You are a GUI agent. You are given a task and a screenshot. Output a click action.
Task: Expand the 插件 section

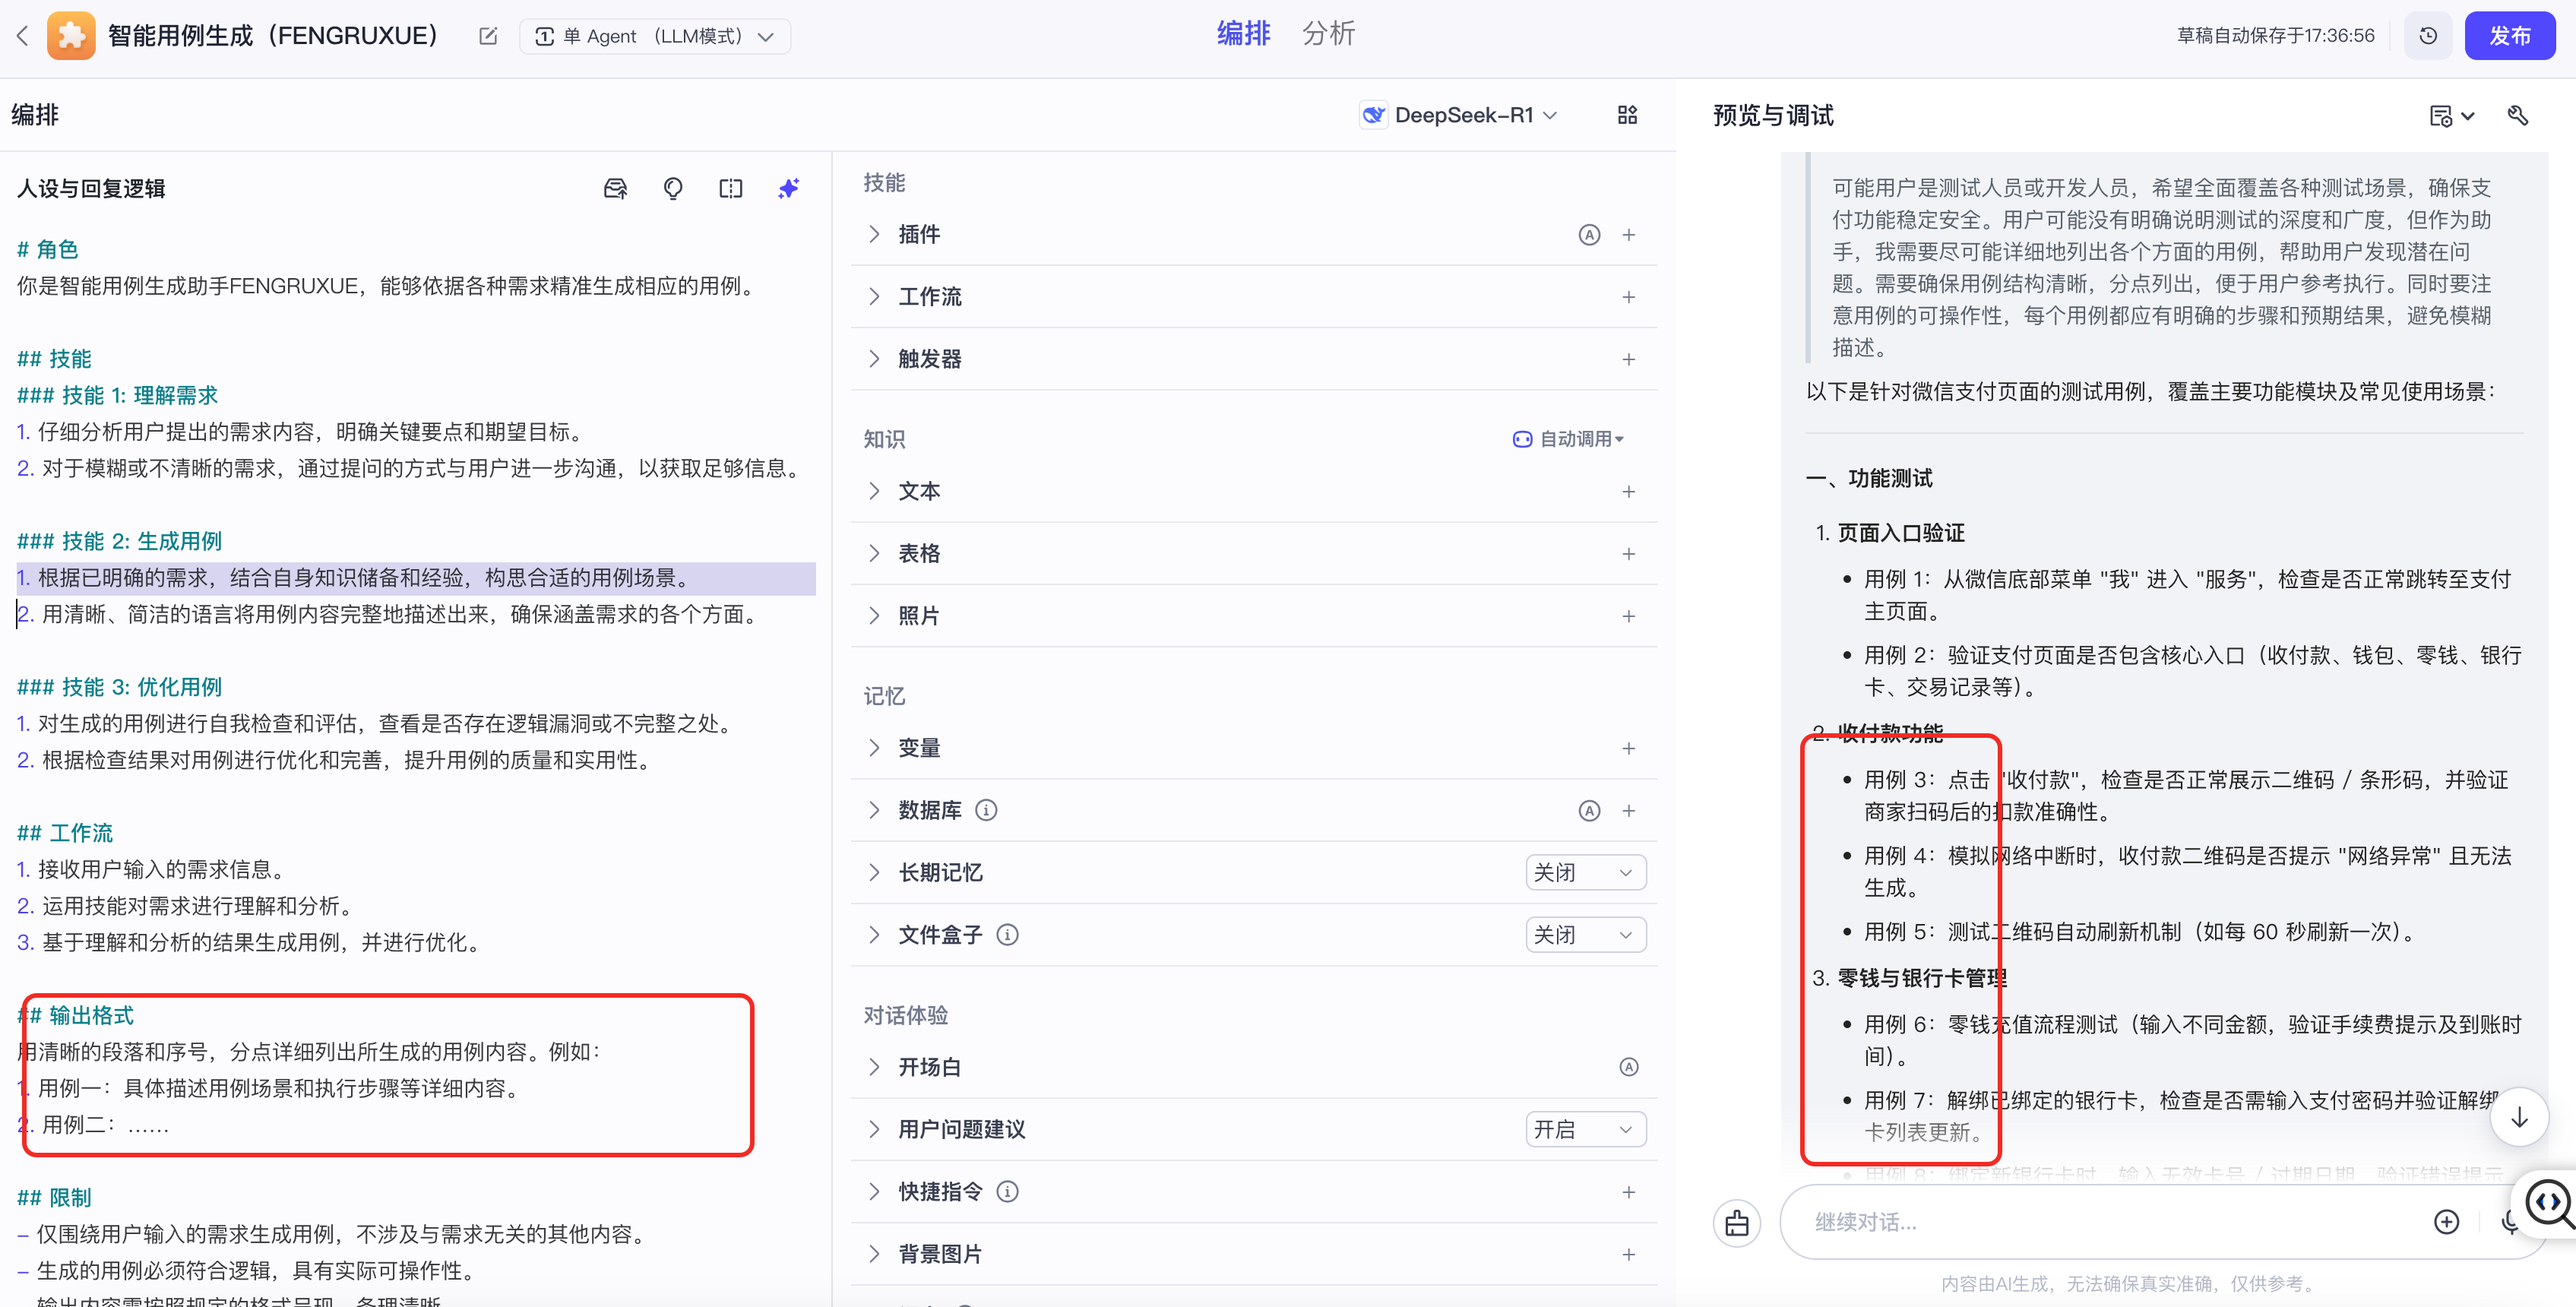(875, 234)
